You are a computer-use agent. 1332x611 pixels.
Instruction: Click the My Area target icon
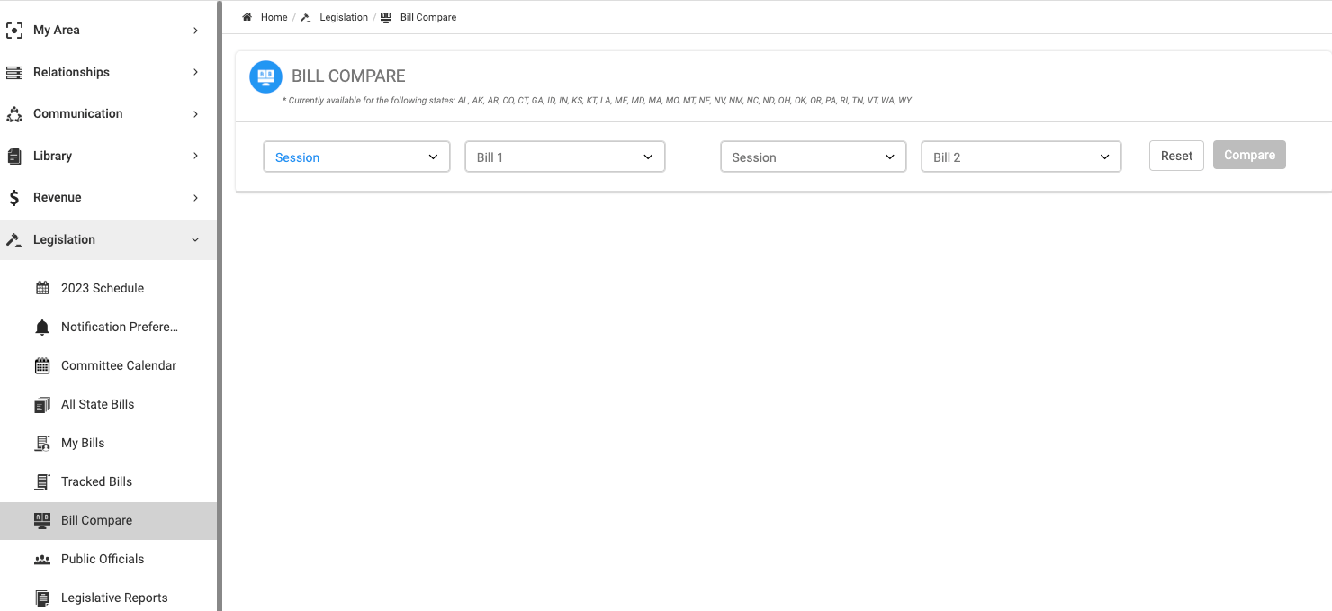14,31
